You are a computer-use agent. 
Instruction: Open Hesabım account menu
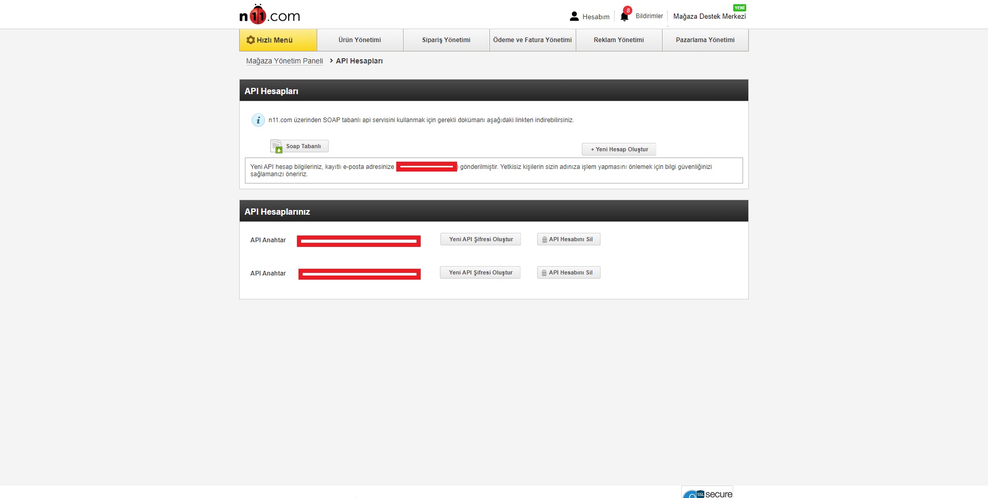click(590, 17)
